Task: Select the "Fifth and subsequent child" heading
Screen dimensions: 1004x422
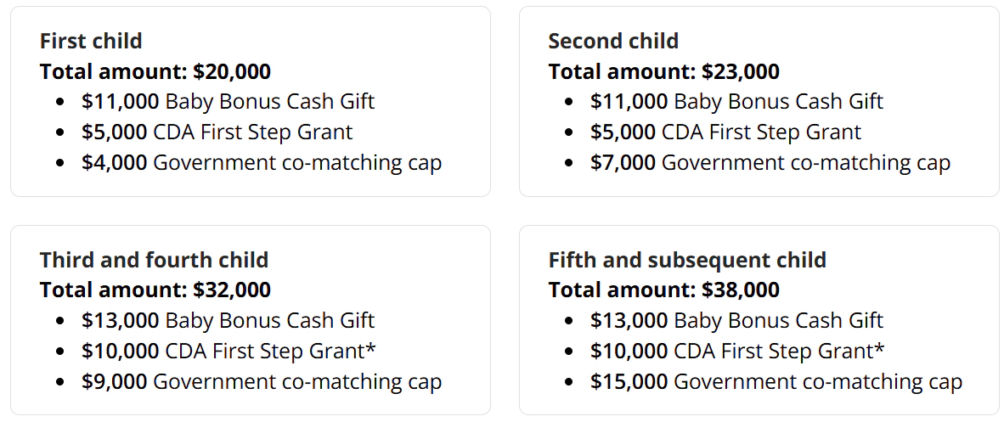Action: point(687,260)
